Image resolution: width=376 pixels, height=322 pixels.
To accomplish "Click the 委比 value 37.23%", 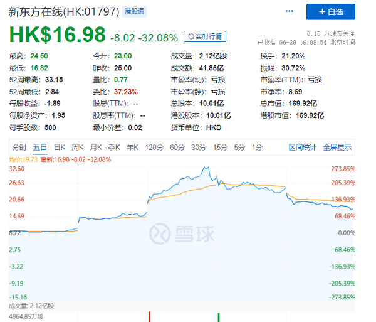I will (x=126, y=92).
